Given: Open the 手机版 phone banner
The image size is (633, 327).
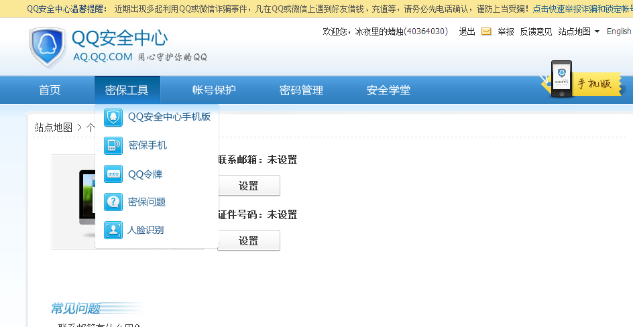Looking at the screenshot, I should coord(583,80).
